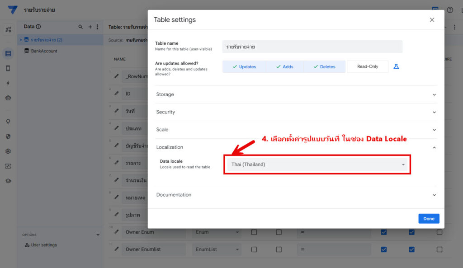This screenshot has width=463, height=268.
Task: Expand รายรับรายจ่าย (2) tree arrow
Action: click(x=21, y=40)
